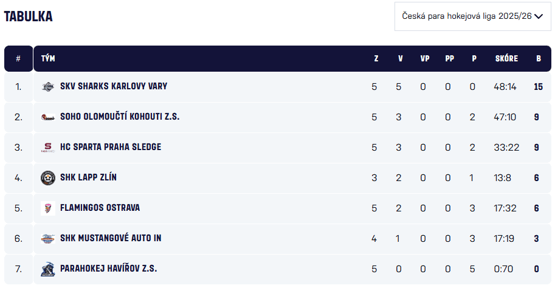Click the SOHO Olomoučtí Kohouti team logo
Screen dimensions: 555x288
click(48, 117)
